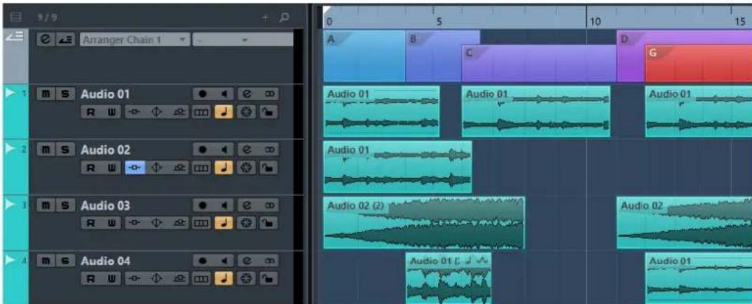Open the track list search magnifier

coord(284,18)
